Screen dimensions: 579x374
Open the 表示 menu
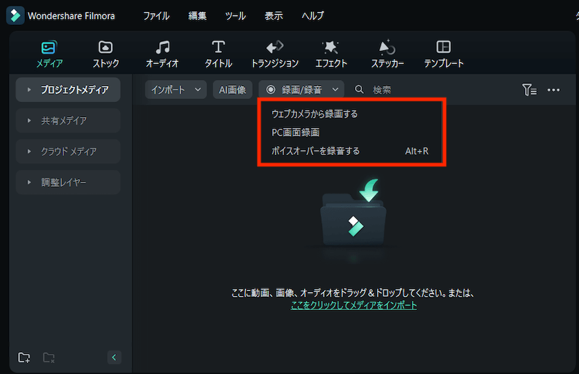click(274, 16)
